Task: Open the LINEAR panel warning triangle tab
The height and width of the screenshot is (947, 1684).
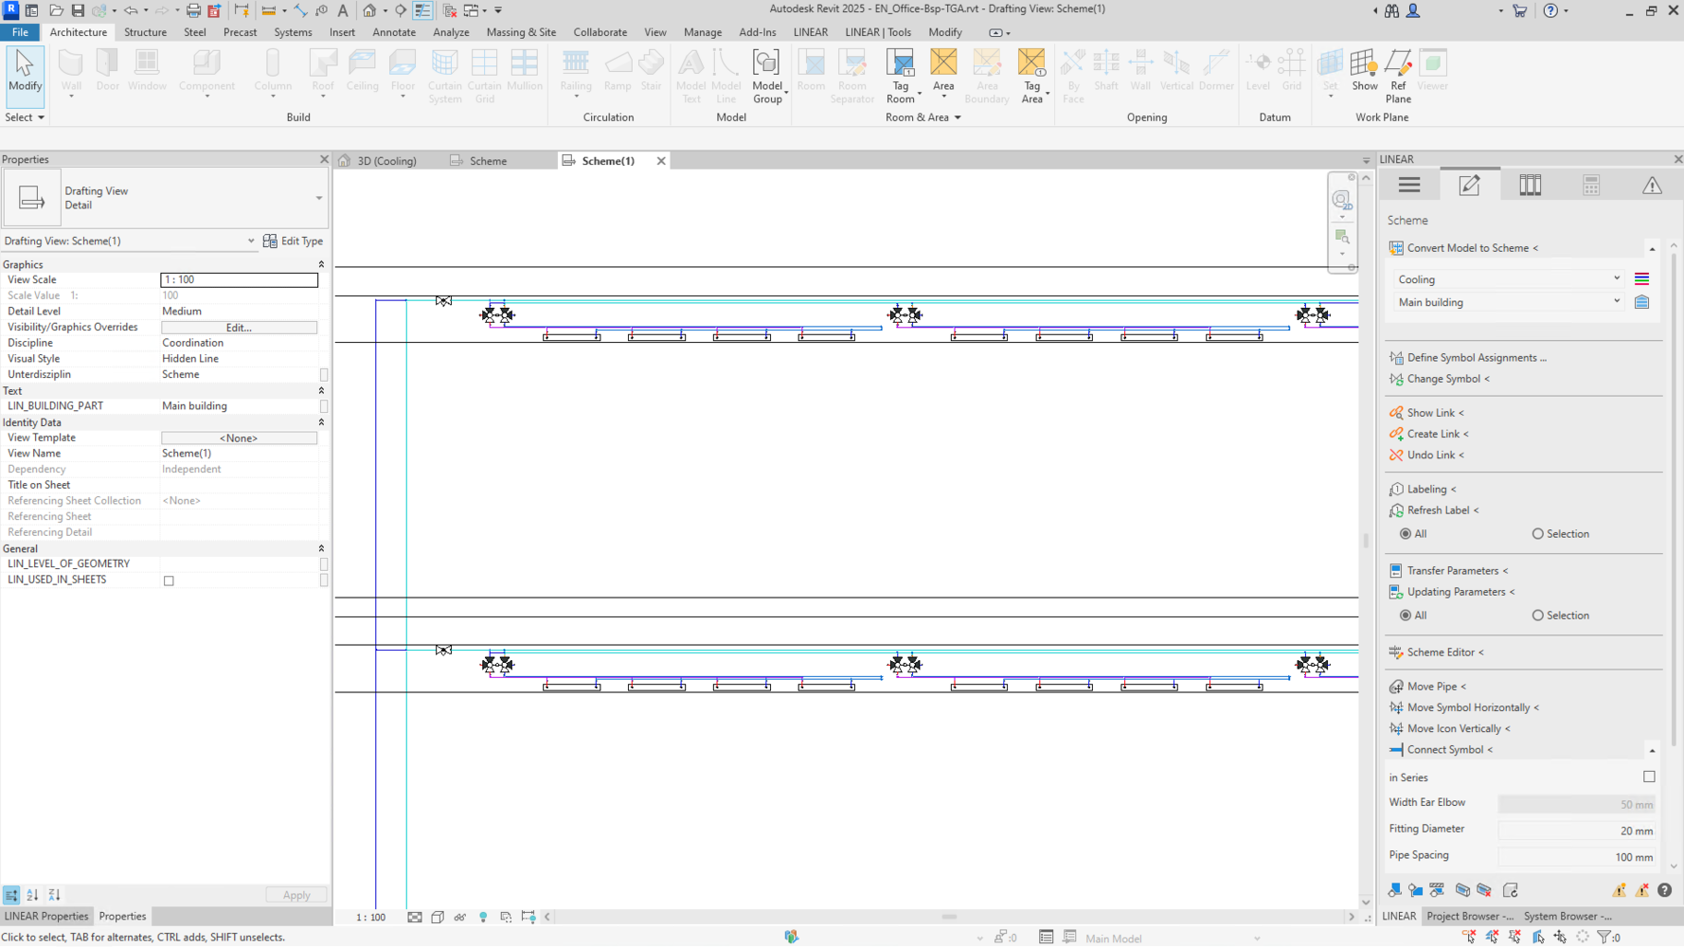Action: 1651,186
